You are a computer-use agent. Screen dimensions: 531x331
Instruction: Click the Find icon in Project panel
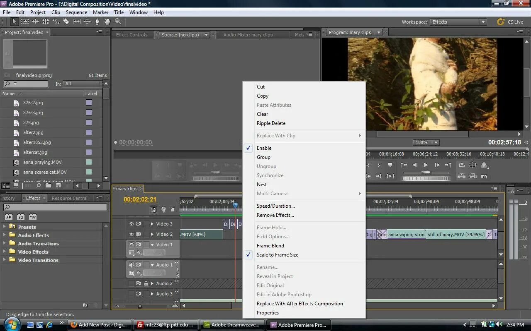38,186
